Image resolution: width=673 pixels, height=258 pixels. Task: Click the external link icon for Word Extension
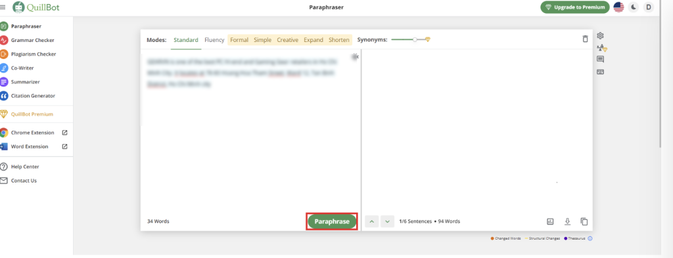tap(65, 146)
